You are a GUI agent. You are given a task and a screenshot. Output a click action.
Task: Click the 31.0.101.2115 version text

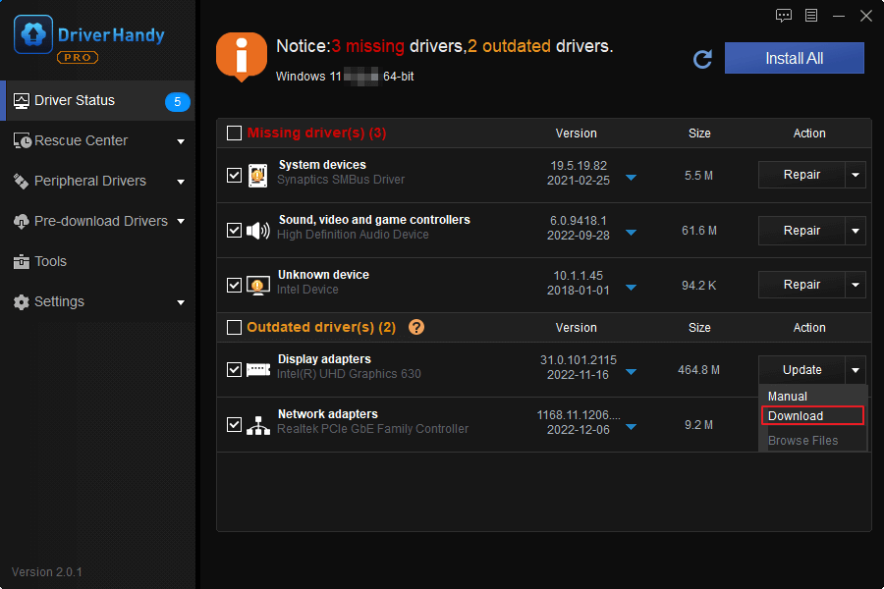point(579,359)
